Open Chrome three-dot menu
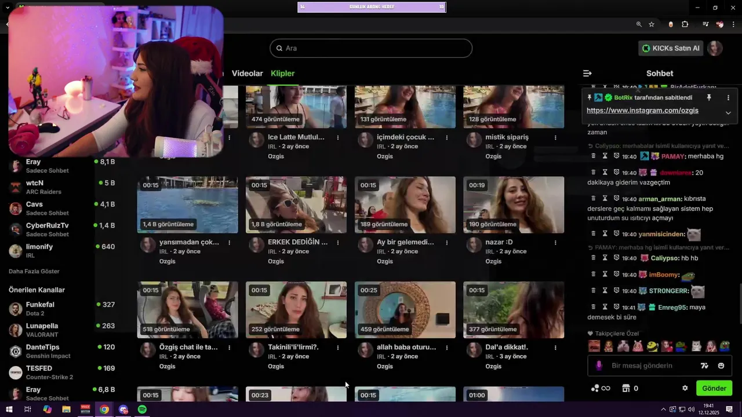 click(x=734, y=24)
